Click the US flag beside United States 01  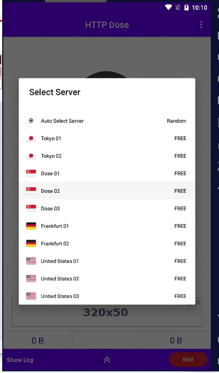(31, 261)
